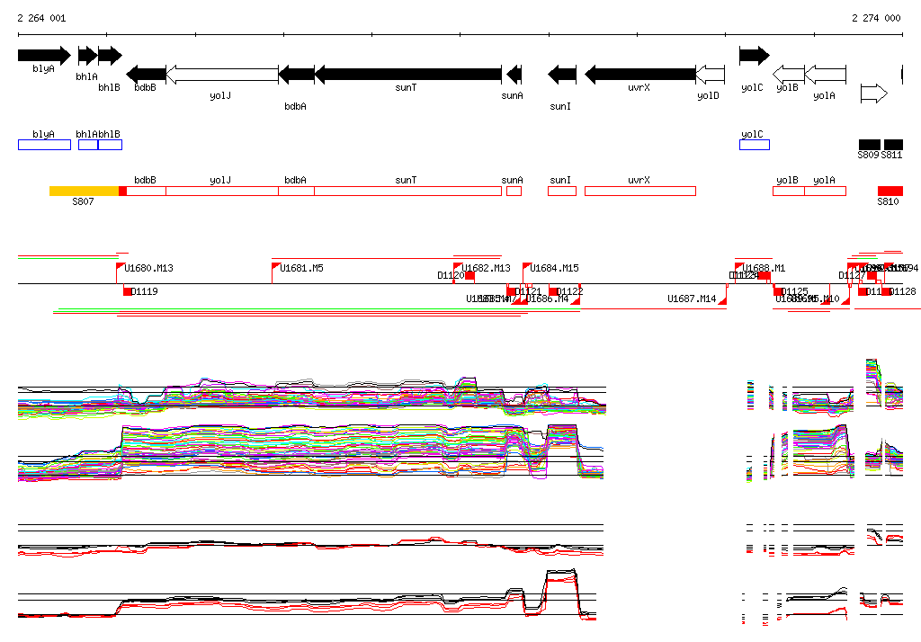This screenshot has height=642, width=921.
Task: Select the black sunI gene arrow
Action: [562, 75]
